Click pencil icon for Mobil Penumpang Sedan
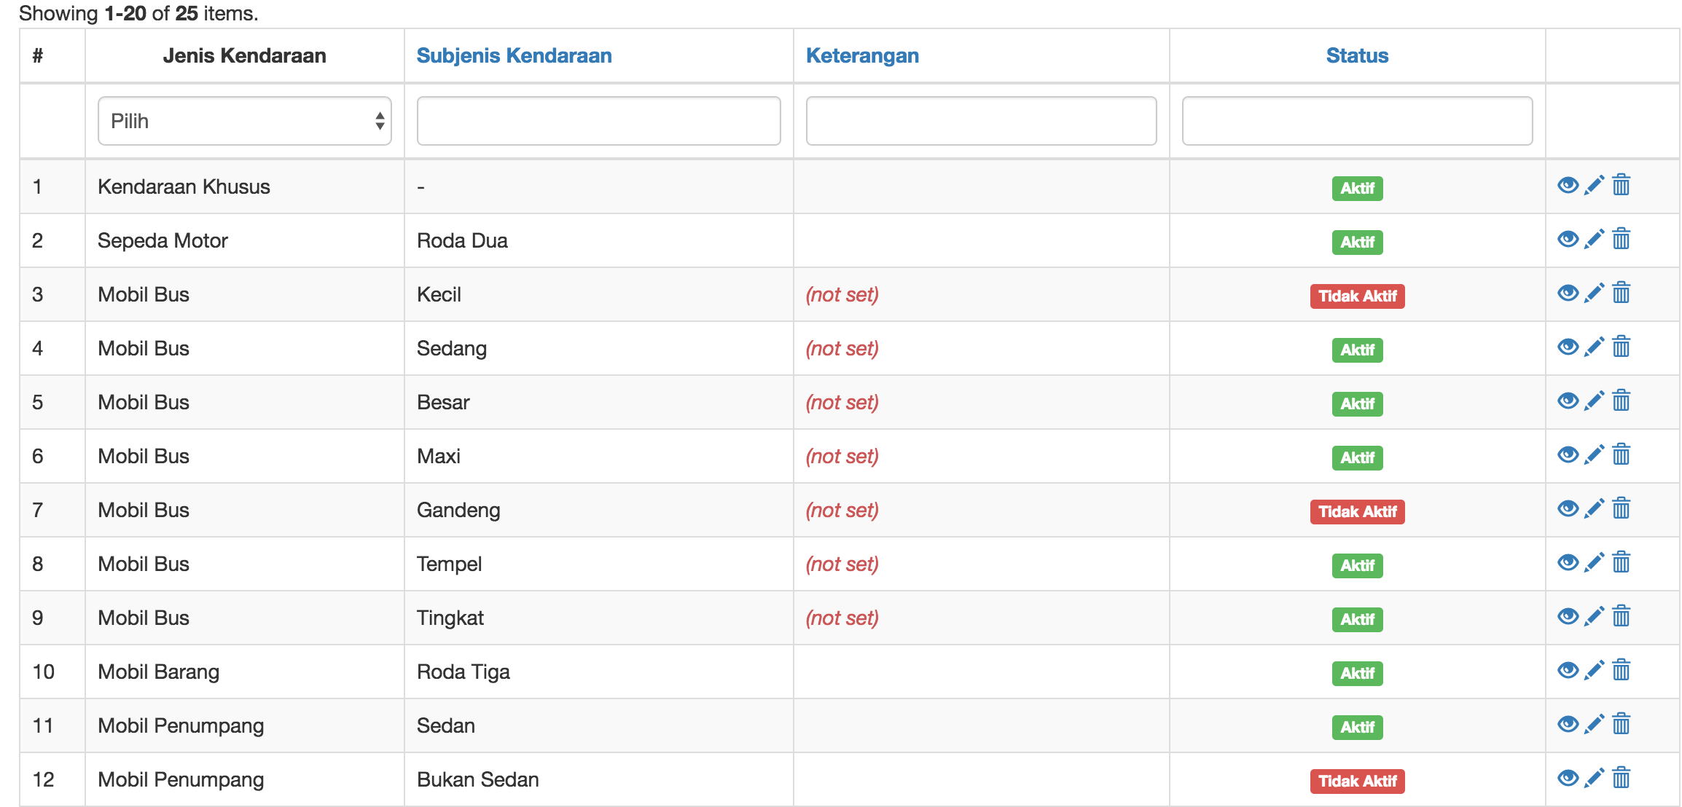This screenshot has width=1682, height=807. (x=1594, y=725)
